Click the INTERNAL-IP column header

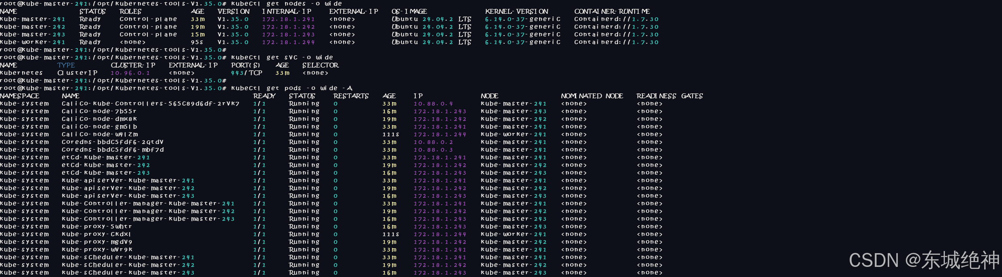click(x=287, y=12)
